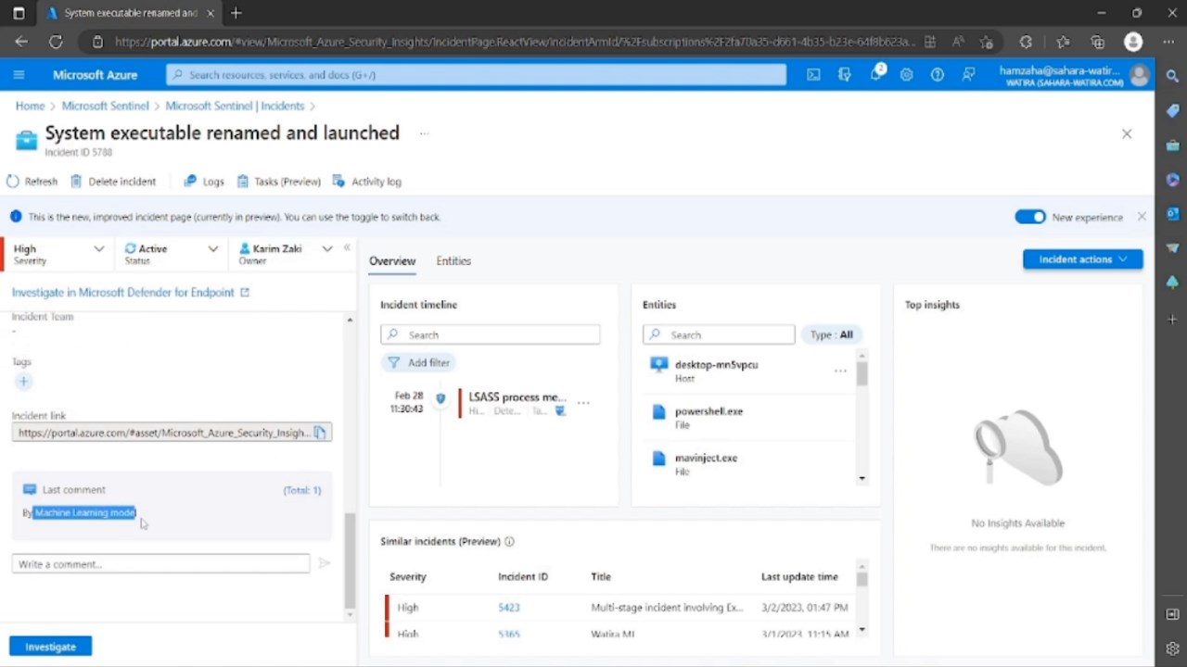Image resolution: width=1187 pixels, height=667 pixels.
Task: Open the Edge Tools briefcase sidebar icon
Action: click(x=1173, y=145)
